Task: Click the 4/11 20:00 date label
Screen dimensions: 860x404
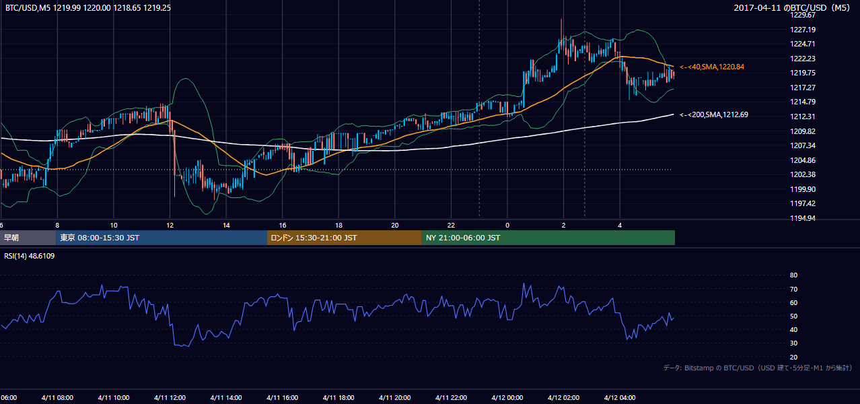Action: click(395, 397)
